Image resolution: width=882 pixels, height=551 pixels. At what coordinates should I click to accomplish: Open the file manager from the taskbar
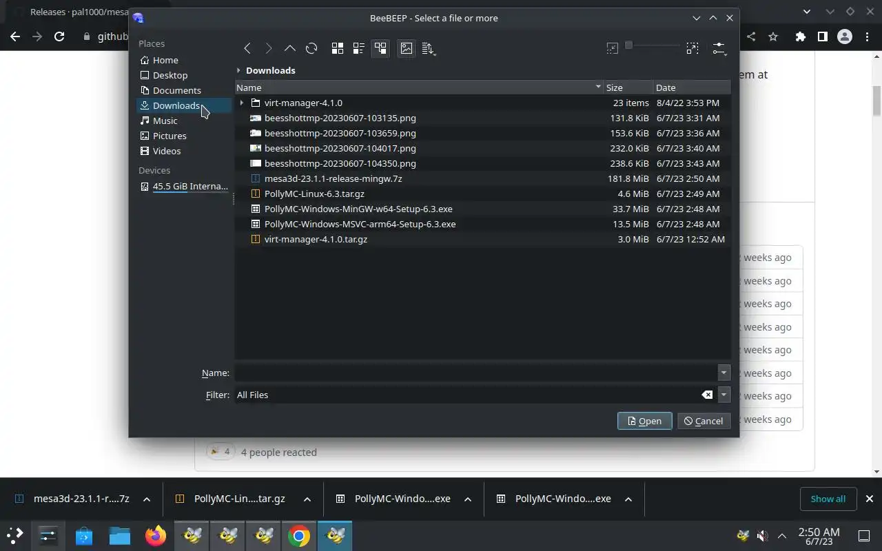(x=120, y=535)
